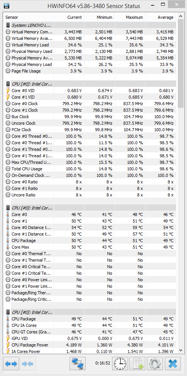Click the scrollbar down arrow
Image resolution: width=187 pixels, height=376 pixels.
point(180,351)
